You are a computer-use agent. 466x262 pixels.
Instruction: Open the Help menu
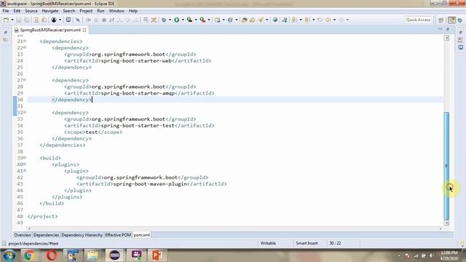133,11
